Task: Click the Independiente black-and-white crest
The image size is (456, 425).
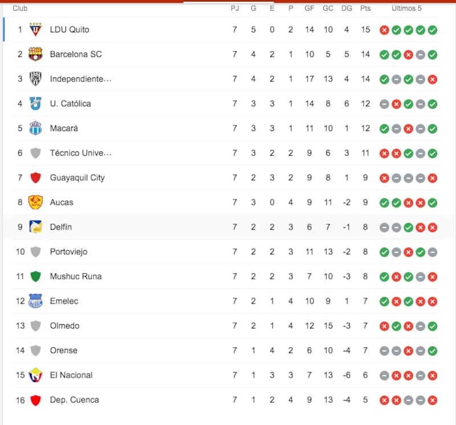Action: coord(35,79)
